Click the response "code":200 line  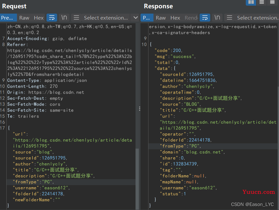coord(168,50)
